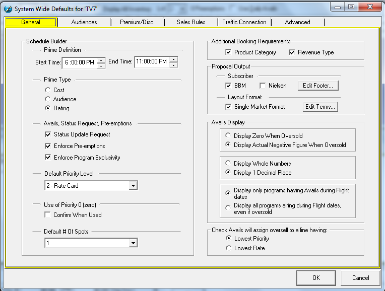
Task: Enable the Nielsen subscriber checkbox
Action: 263,86
